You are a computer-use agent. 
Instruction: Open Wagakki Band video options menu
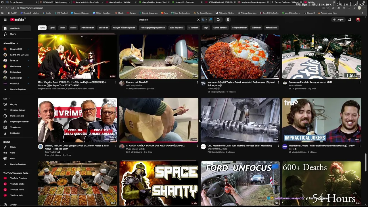[x=116, y=82]
